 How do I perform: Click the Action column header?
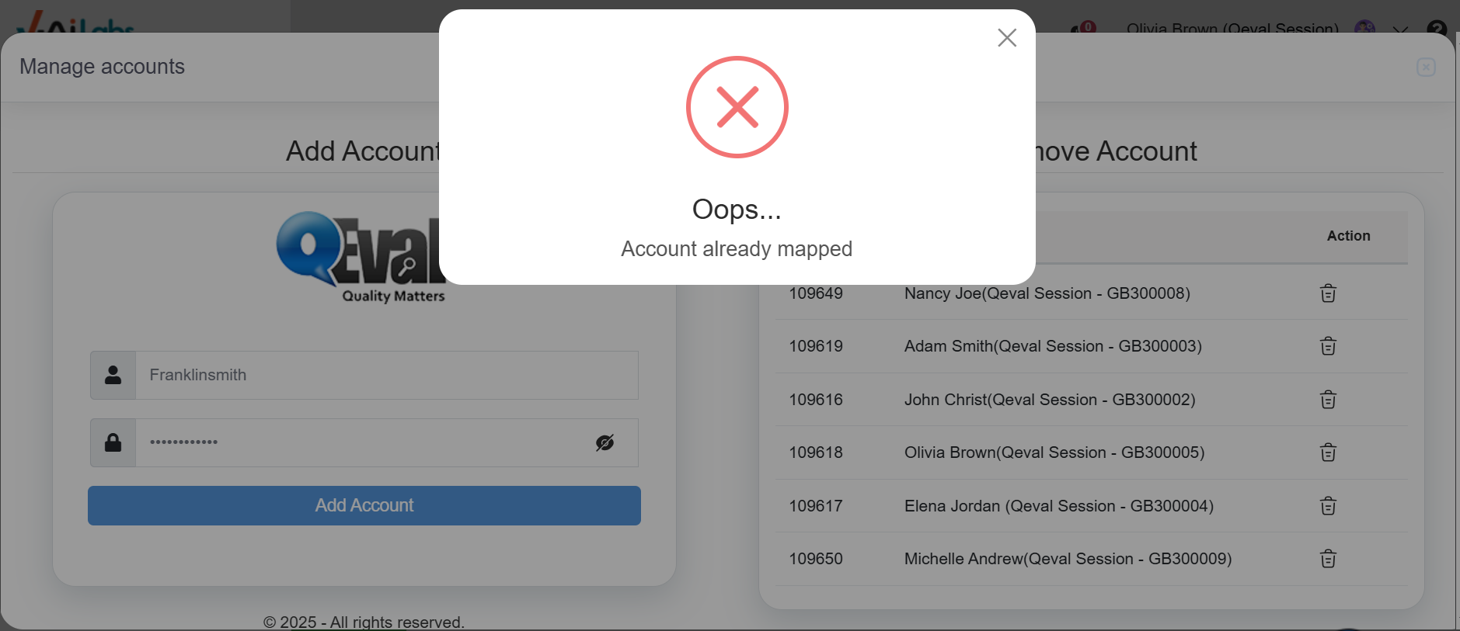pyautogui.click(x=1348, y=236)
